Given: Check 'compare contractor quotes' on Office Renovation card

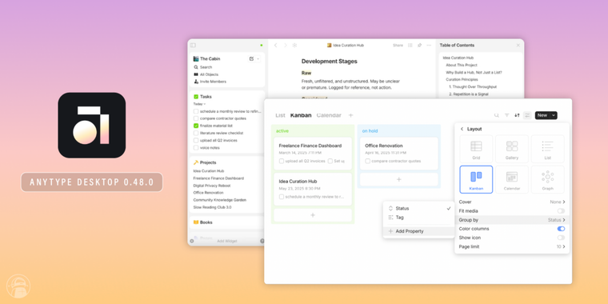Looking at the screenshot, I should click(367, 161).
